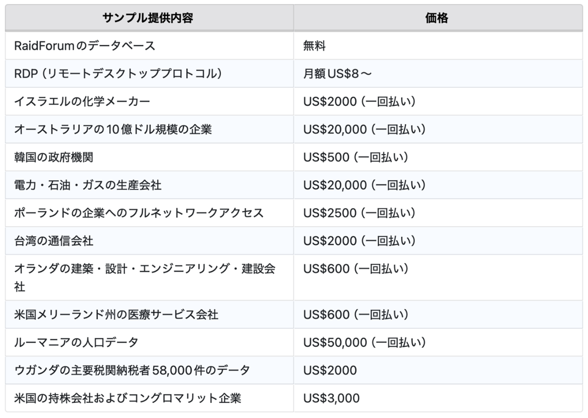The image size is (588, 418).
Task: Click the US$3,000 price cell
Action: tap(332, 398)
